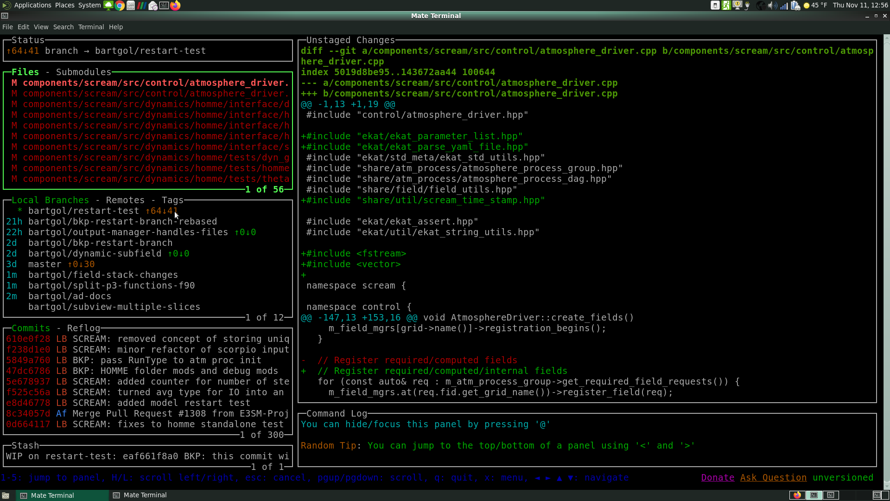Open the mail/calendar launcher in the top panel
The width and height of the screenshot is (890, 501).
pos(153,6)
